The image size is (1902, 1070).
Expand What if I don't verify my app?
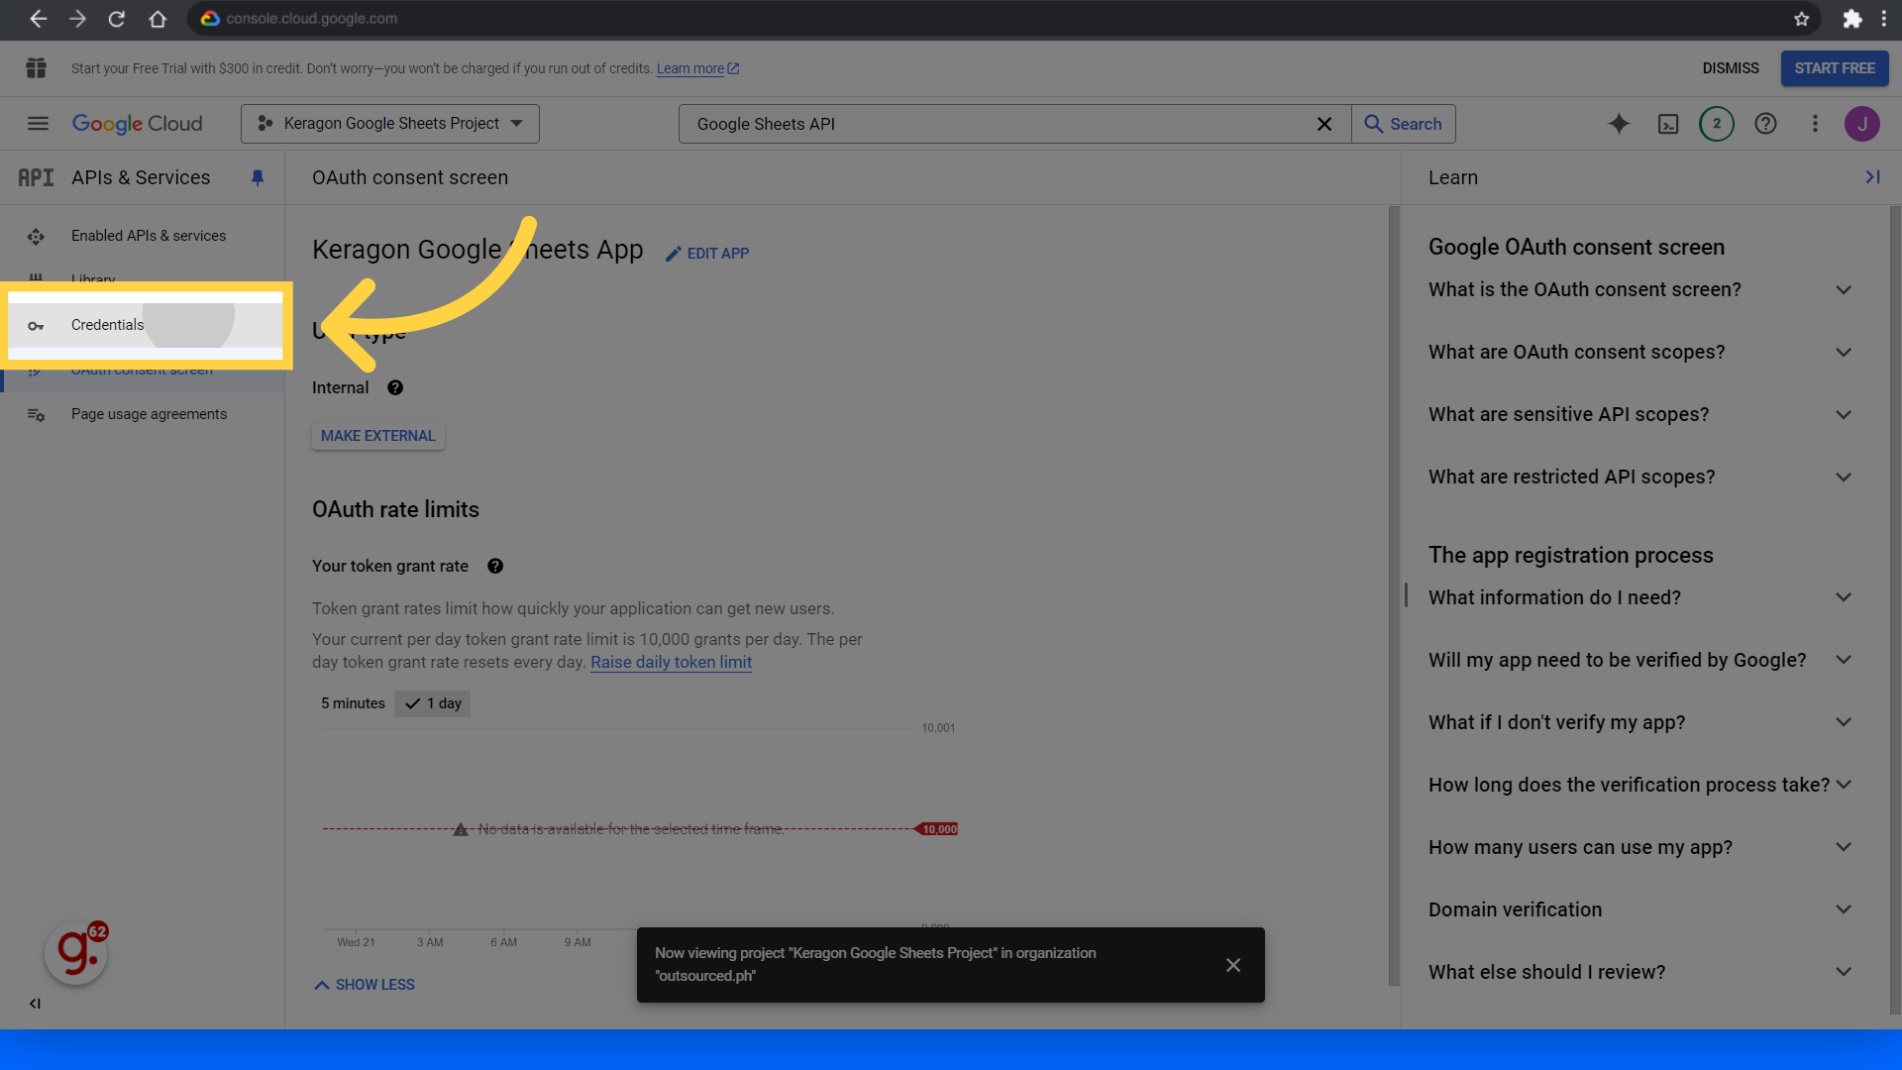coord(1639,722)
